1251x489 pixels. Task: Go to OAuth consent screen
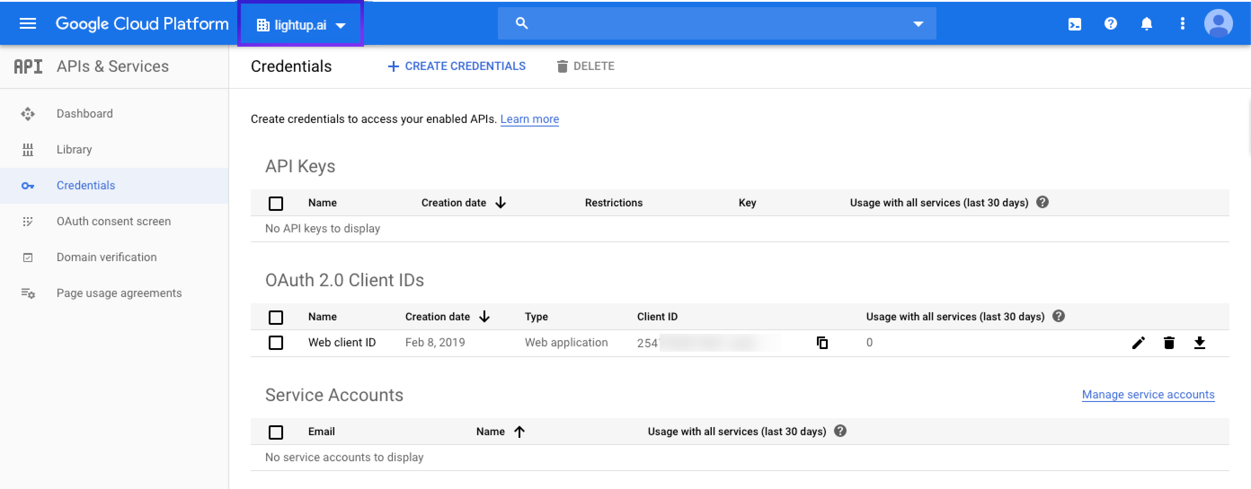(113, 222)
